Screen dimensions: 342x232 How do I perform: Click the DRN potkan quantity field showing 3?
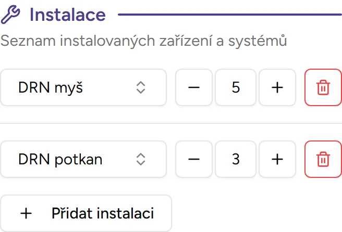[236, 159]
